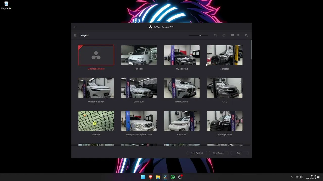323x181 pixels.
Task: Select the Cloud EV project thumbnail
Action: pyautogui.click(x=182, y=121)
